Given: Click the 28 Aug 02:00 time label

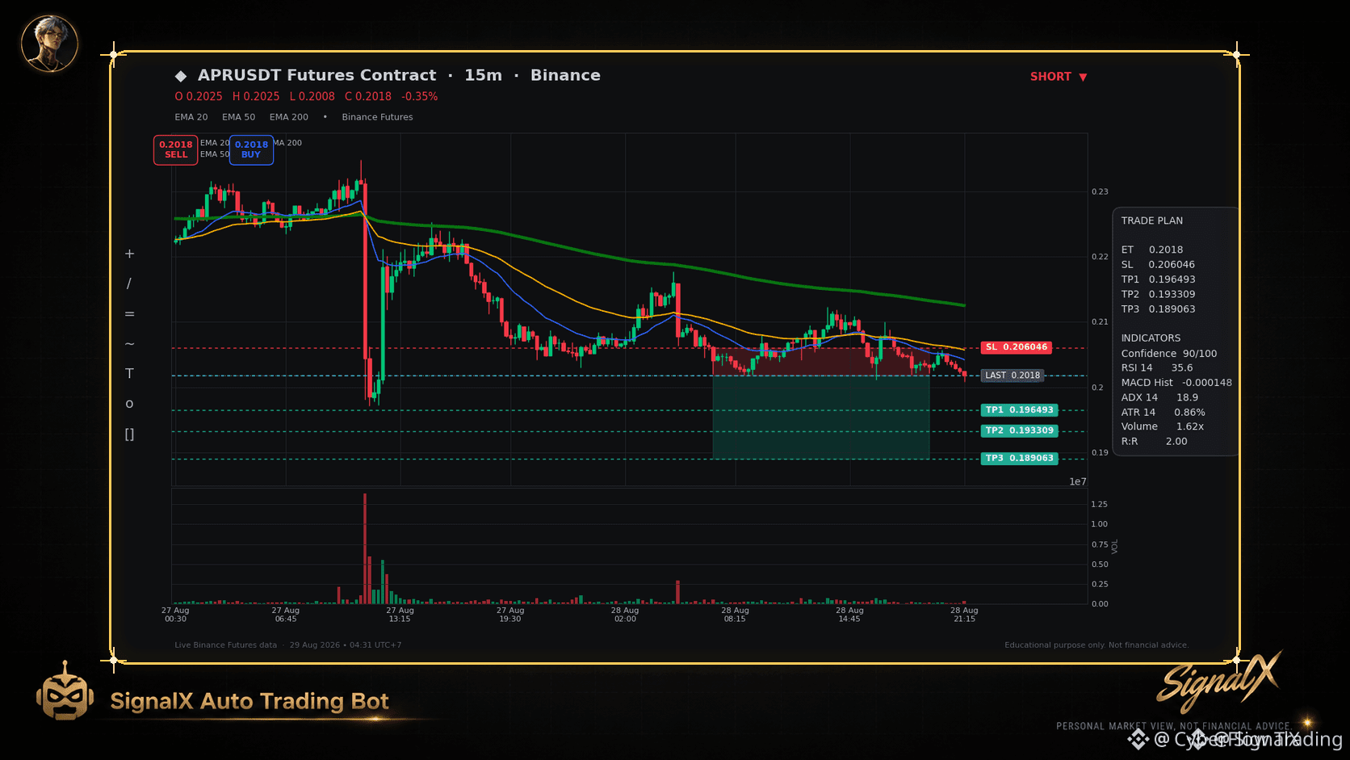Looking at the screenshot, I should [625, 615].
